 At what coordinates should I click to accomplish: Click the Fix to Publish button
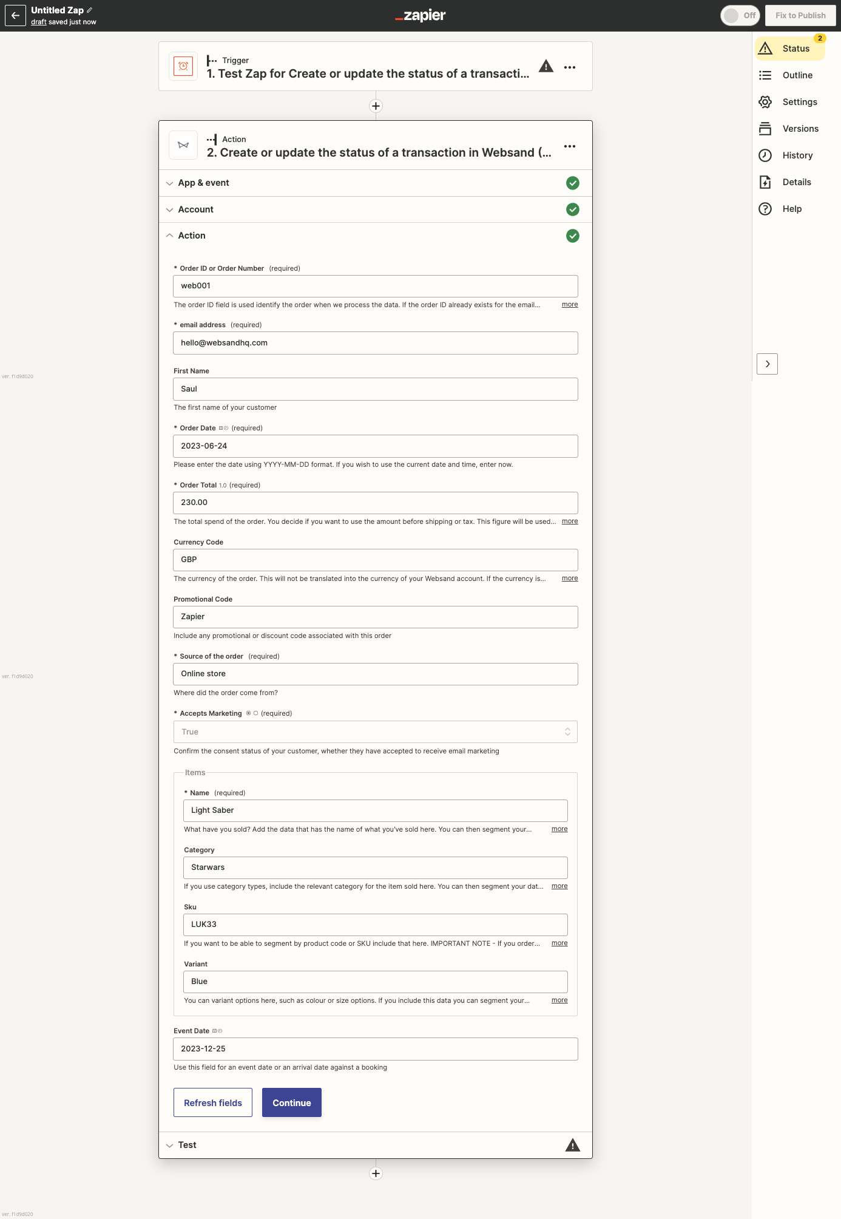coord(800,15)
